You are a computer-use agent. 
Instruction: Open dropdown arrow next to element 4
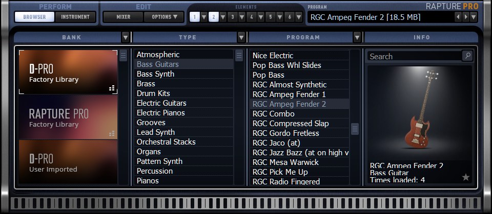coord(261,17)
